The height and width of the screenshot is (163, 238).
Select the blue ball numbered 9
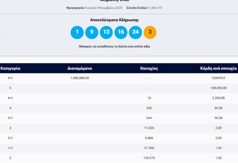pyautogui.click(x=91, y=32)
